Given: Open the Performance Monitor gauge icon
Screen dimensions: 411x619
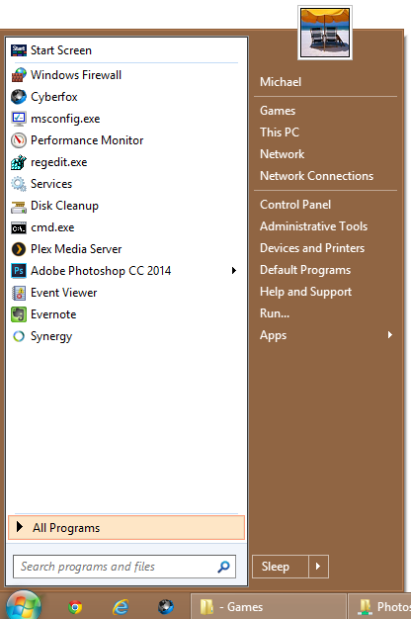Looking at the screenshot, I should tap(19, 140).
